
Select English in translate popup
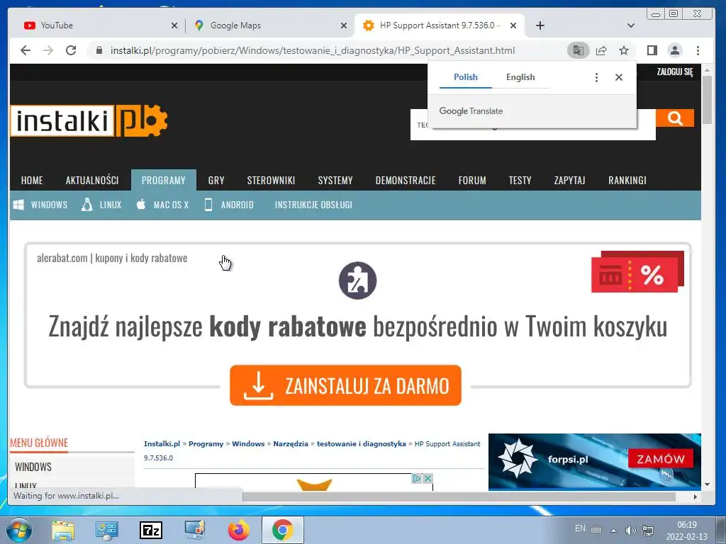tap(520, 77)
